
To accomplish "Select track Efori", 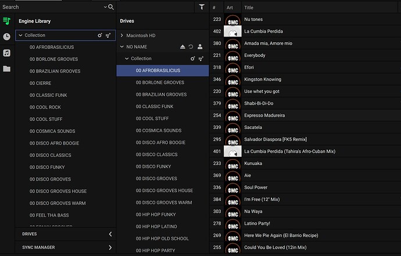I will click(249, 67).
